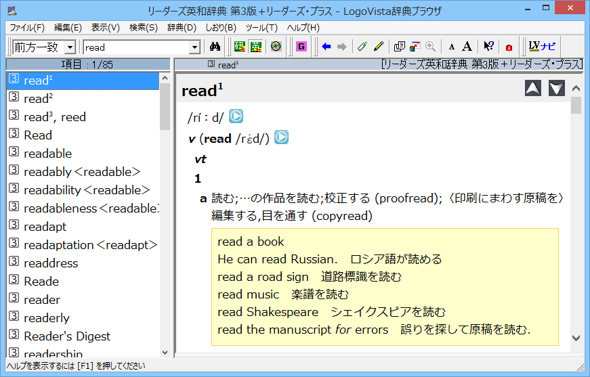The width and height of the screenshot is (590, 377).
Task: Jump to previous entry with up-arrow button
Action: (533, 89)
